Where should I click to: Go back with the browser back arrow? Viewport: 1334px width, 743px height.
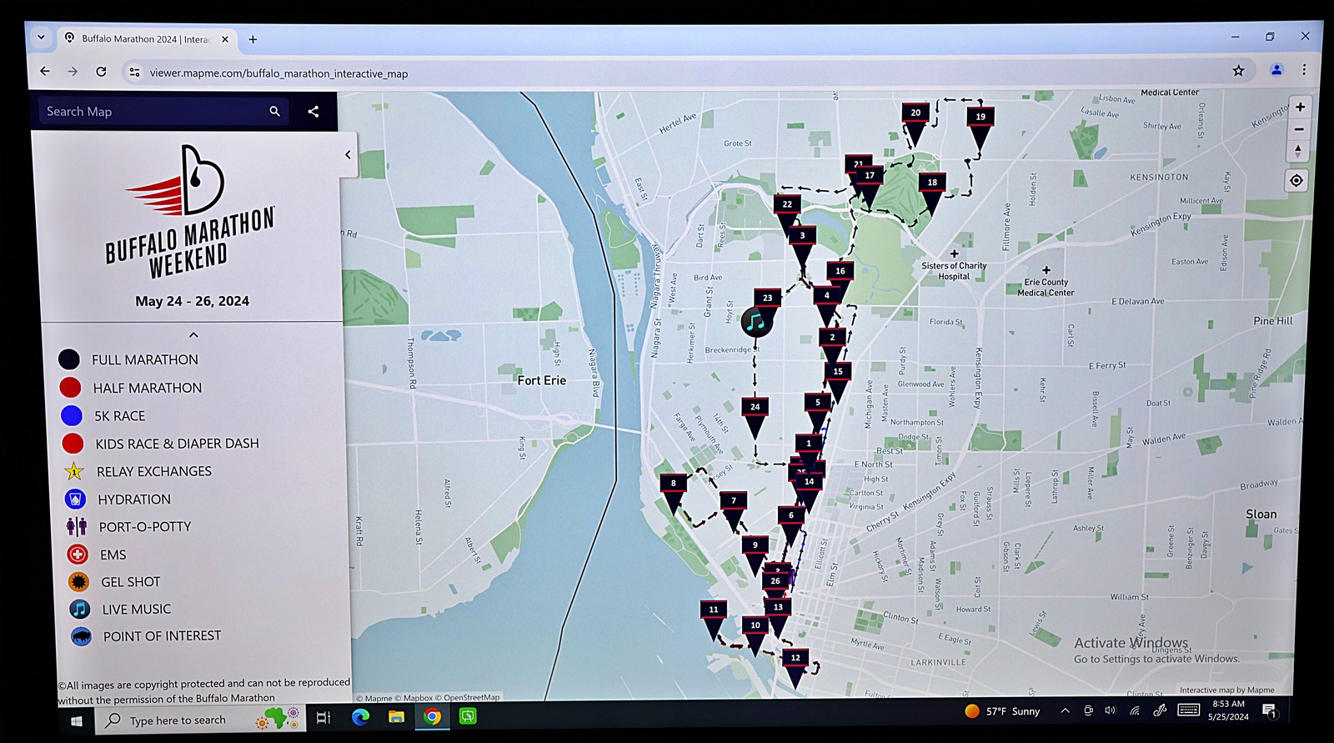[x=45, y=72]
